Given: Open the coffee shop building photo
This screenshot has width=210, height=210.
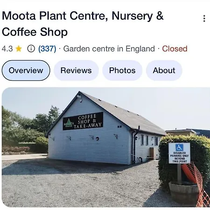Looking at the screenshot, I should point(106,147).
